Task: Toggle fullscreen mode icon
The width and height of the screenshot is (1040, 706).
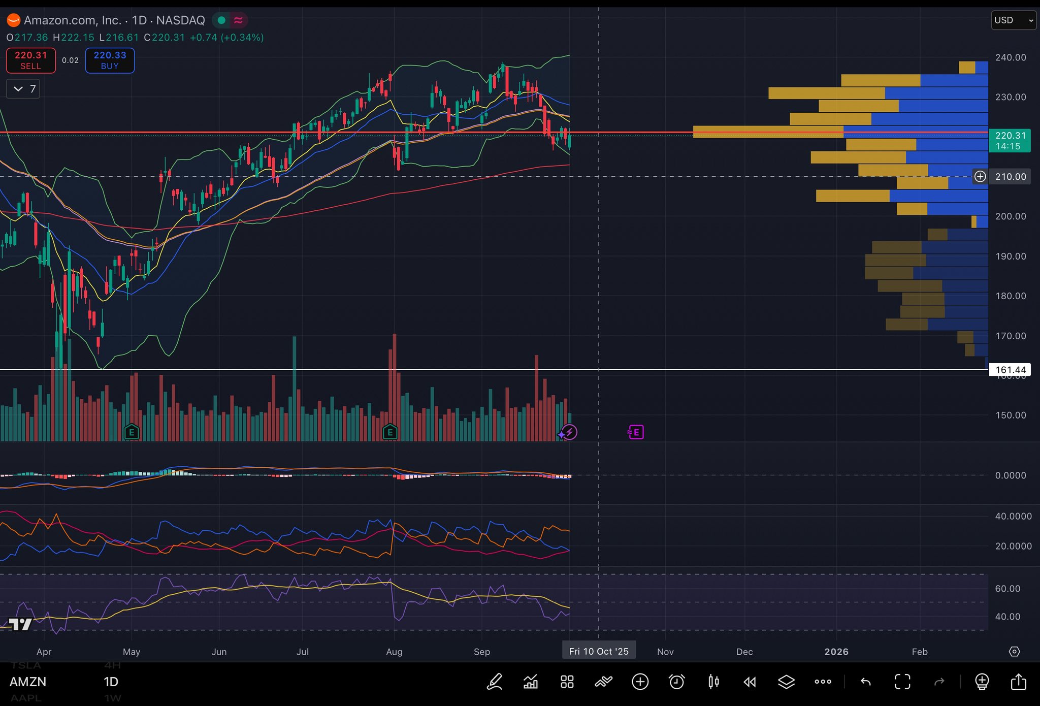Action: click(x=902, y=682)
